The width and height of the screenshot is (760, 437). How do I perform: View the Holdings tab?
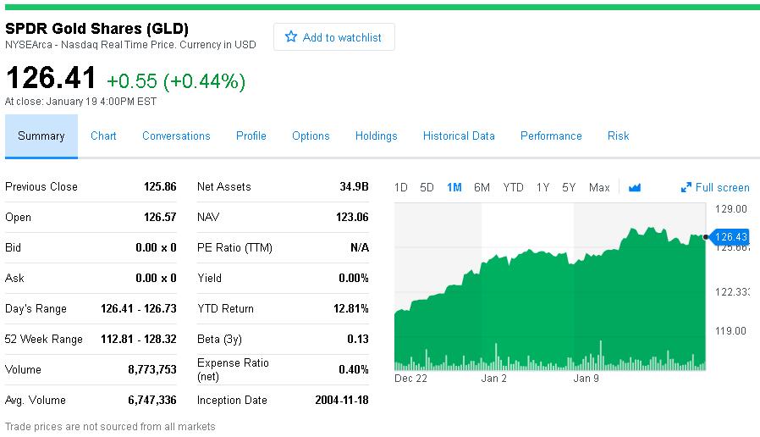(376, 136)
